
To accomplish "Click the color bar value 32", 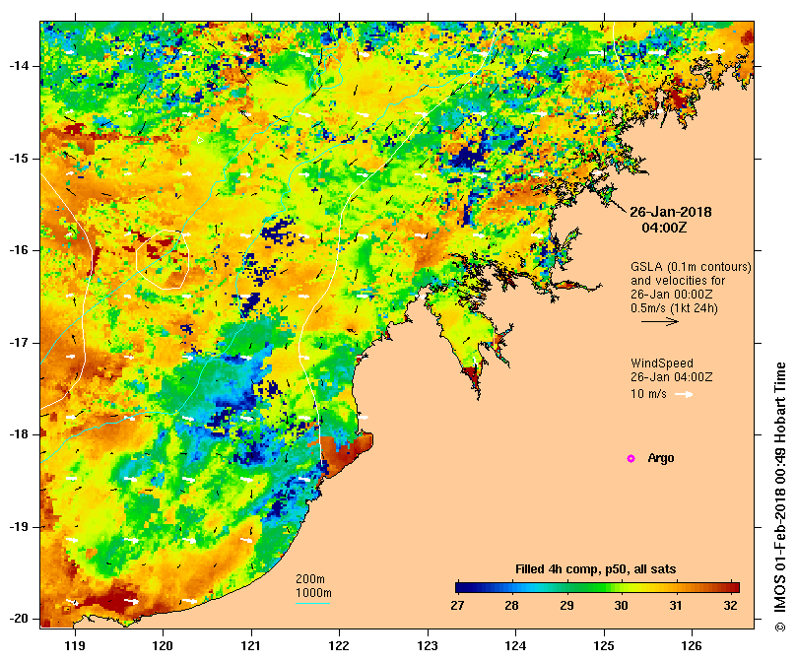I will (730, 605).
